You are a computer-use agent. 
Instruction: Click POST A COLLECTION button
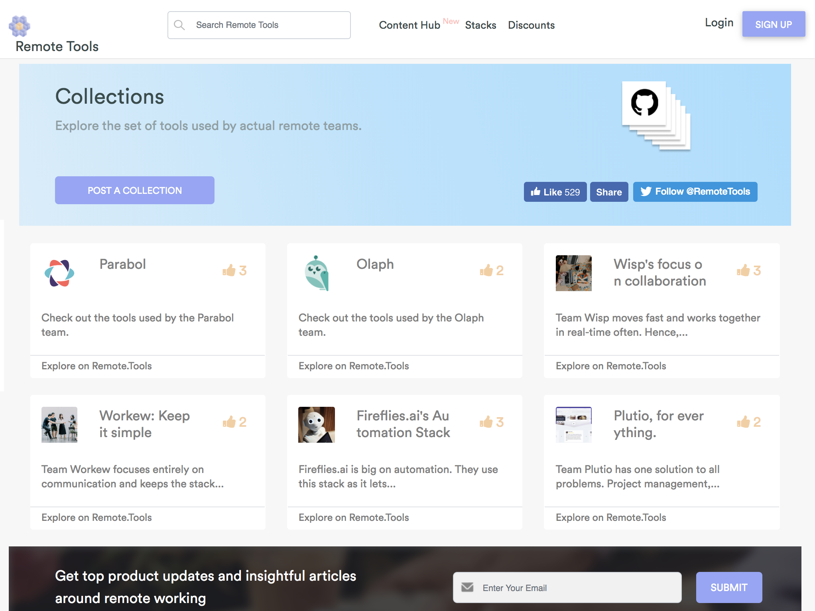click(135, 190)
